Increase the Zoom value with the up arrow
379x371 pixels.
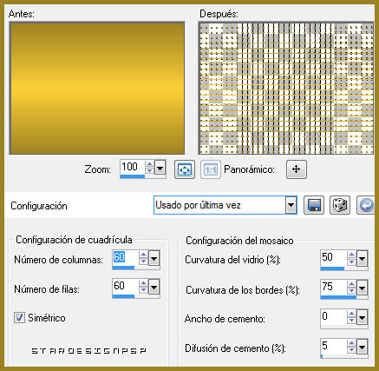[149, 164]
